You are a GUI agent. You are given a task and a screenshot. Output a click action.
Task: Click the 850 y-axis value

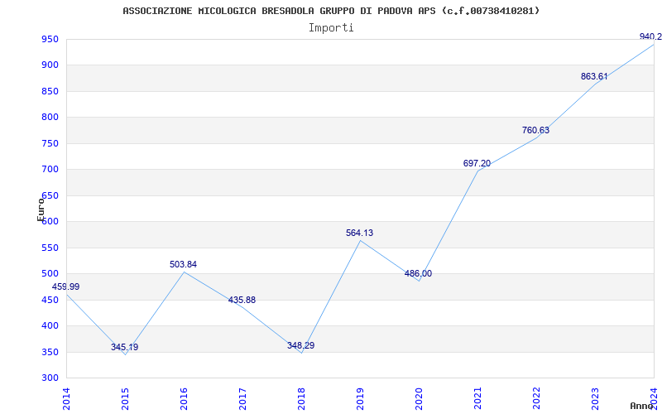(x=50, y=92)
